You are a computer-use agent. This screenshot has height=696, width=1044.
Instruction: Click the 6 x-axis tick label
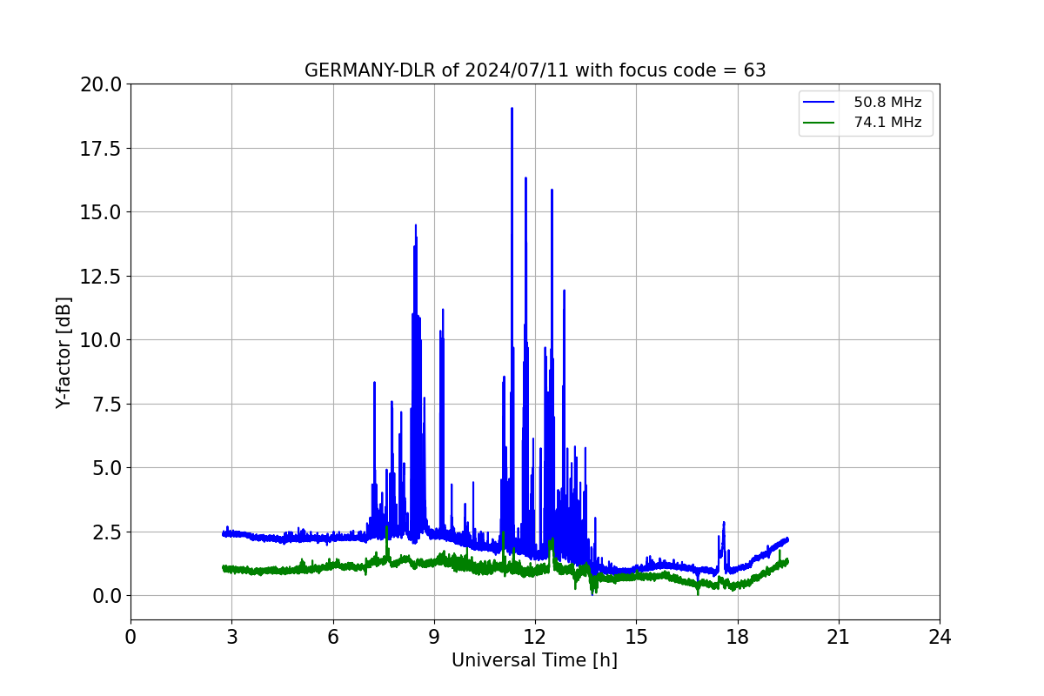(332, 637)
